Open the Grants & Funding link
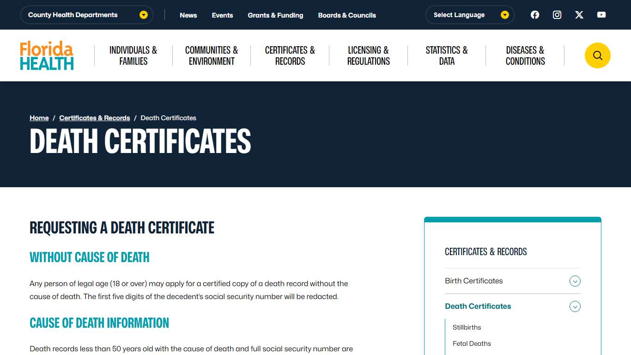This screenshot has width=631, height=355. click(x=275, y=15)
